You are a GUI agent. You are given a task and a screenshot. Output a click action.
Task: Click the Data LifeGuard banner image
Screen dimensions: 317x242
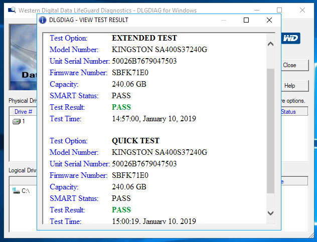23,57
